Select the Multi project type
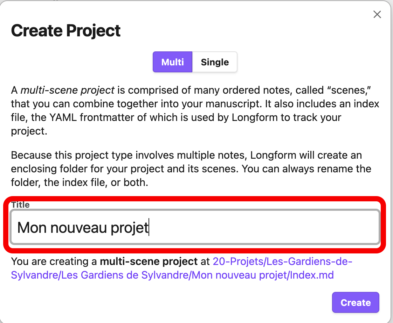393x323 pixels. [x=172, y=62]
